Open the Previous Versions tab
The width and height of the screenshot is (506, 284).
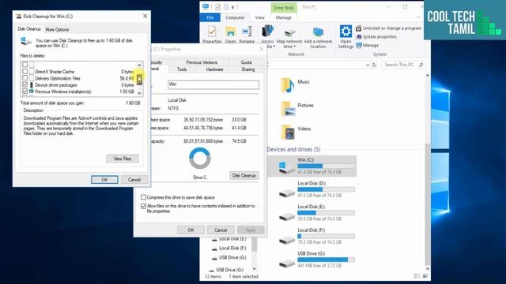coord(202,62)
